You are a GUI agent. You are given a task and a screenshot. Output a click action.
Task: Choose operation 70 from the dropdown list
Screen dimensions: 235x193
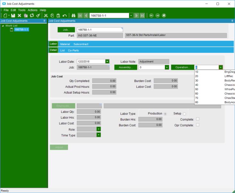click(215, 98)
